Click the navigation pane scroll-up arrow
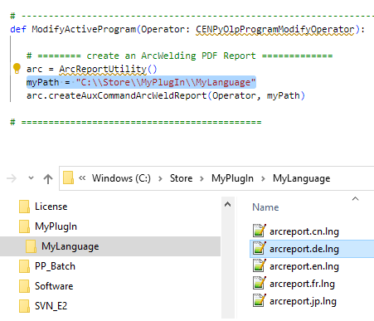This screenshot has width=374, height=321. (x=227, y=204)
